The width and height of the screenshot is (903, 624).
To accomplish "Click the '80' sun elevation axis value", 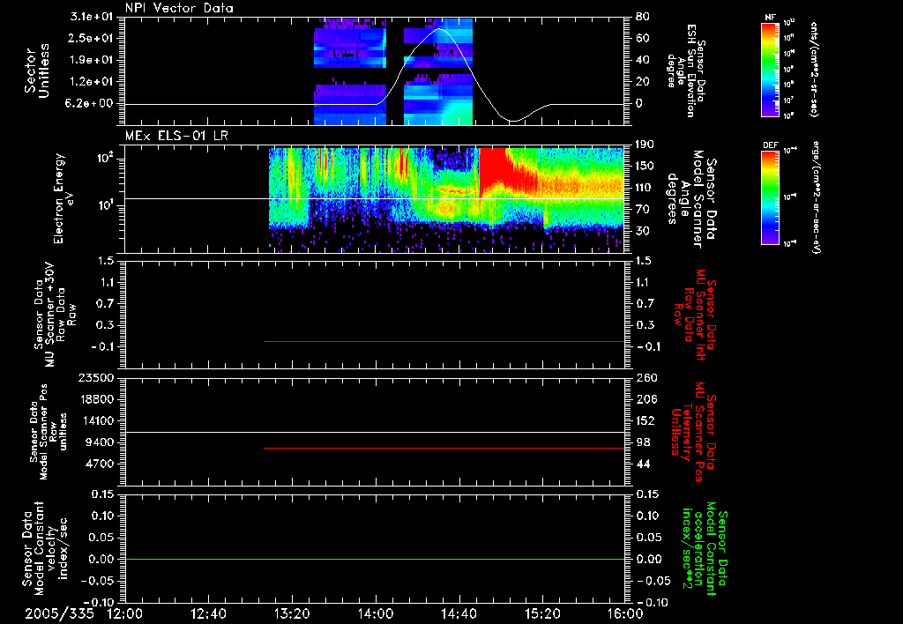I will pos(642,17).
